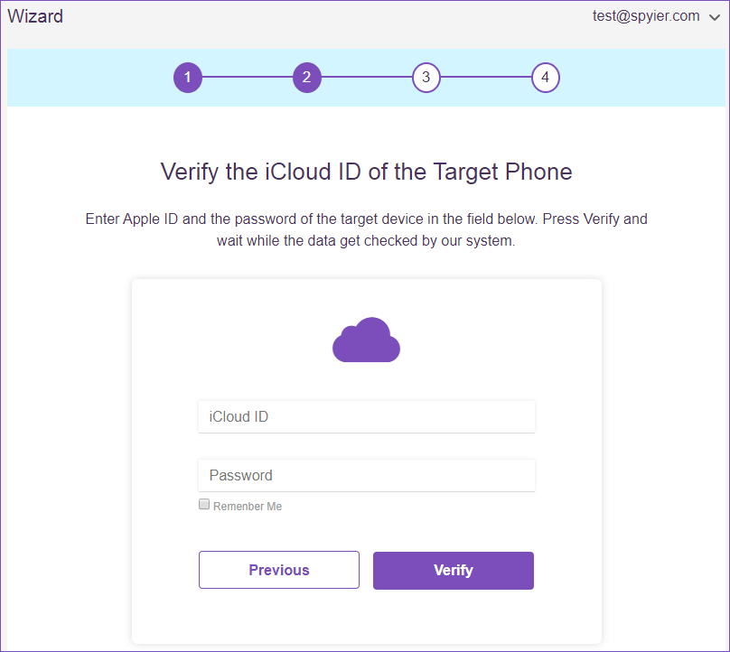The height and width of the screenshot is (652, 730).
Task: Go back using the Previous button
Action: tap(278, 570)
